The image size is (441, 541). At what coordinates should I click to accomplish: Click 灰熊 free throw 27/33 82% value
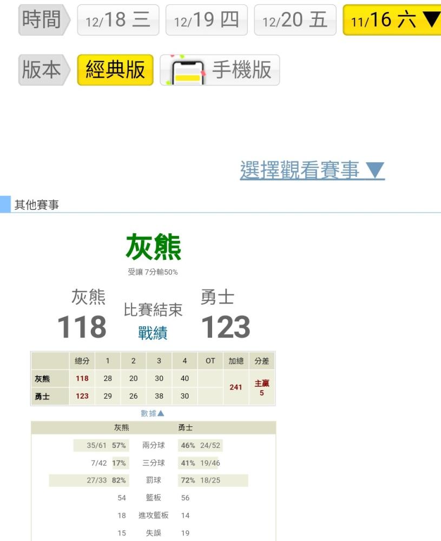pyautogui.click(x=106, y=480)
